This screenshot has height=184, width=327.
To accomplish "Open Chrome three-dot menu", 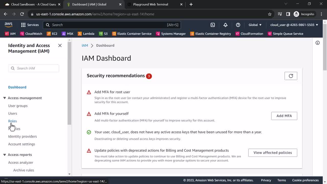I will [321, 14].
